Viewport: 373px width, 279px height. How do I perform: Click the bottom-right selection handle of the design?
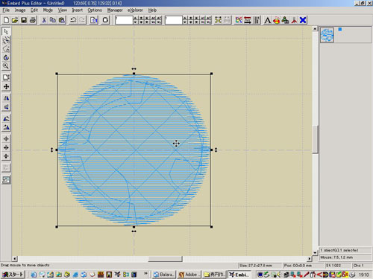[211, 227]
